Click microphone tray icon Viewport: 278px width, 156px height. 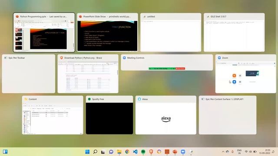tap(232, 152)
